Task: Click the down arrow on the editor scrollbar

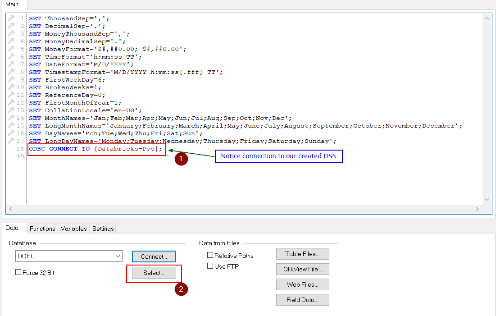Action: pos(487,200)
